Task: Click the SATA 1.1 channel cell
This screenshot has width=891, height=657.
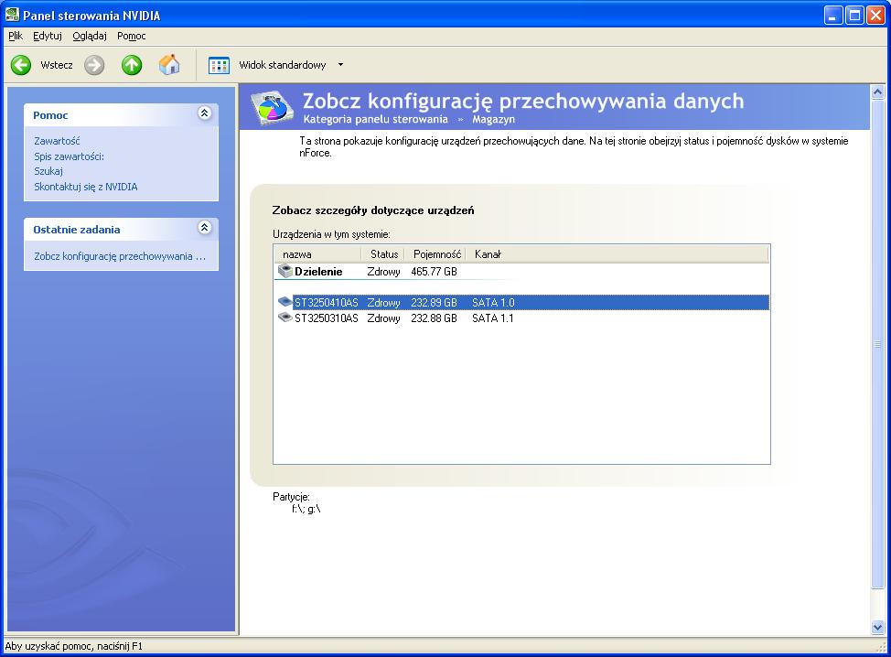Action: tap(493, 318)
